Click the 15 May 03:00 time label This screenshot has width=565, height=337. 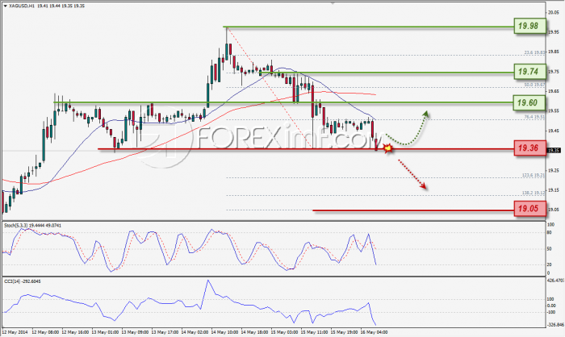[284, 332]
